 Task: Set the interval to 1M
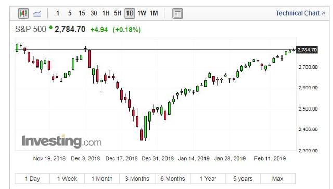pyautogui.click(x=154, y=14)
